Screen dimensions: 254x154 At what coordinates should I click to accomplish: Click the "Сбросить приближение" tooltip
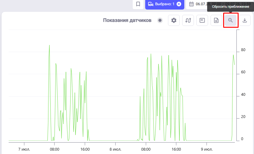(231, 7)
